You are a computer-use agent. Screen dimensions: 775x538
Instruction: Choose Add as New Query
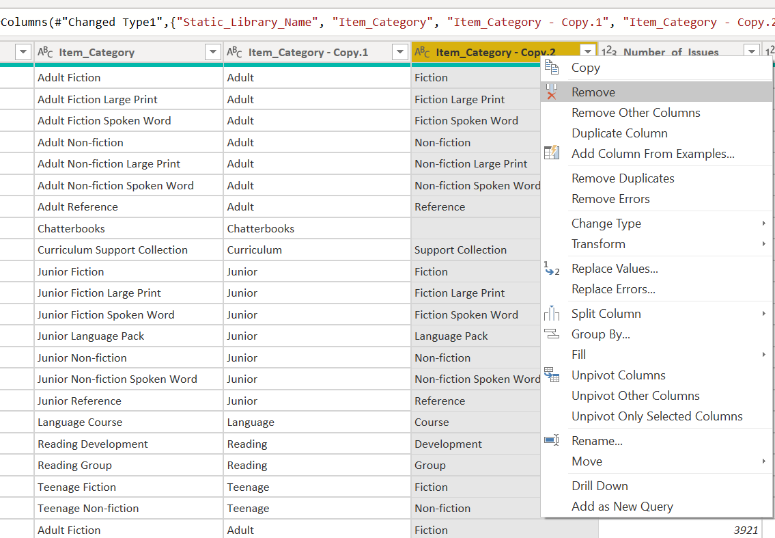[622, 507]
